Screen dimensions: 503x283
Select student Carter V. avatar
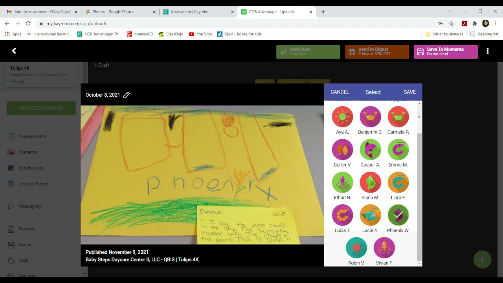coord(342,149)
